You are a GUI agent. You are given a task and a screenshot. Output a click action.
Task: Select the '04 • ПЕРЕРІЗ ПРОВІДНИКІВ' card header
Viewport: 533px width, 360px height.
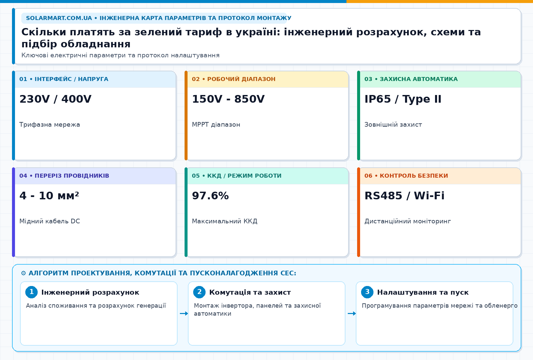[95, 176]
